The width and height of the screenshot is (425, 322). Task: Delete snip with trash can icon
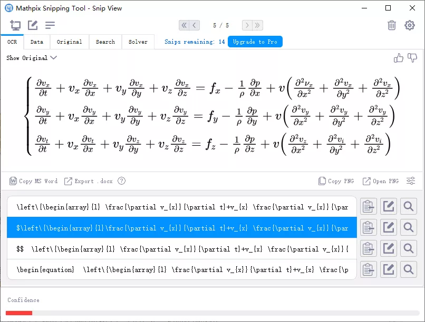[392, 25]
